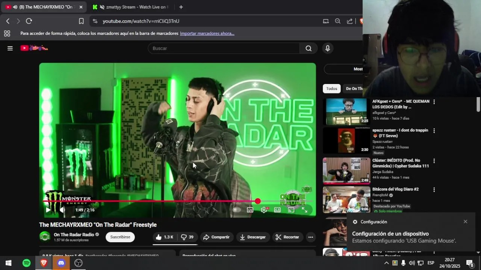Reload the page
The height and width of the screenshot is (270, 481).
coord(29,21)
